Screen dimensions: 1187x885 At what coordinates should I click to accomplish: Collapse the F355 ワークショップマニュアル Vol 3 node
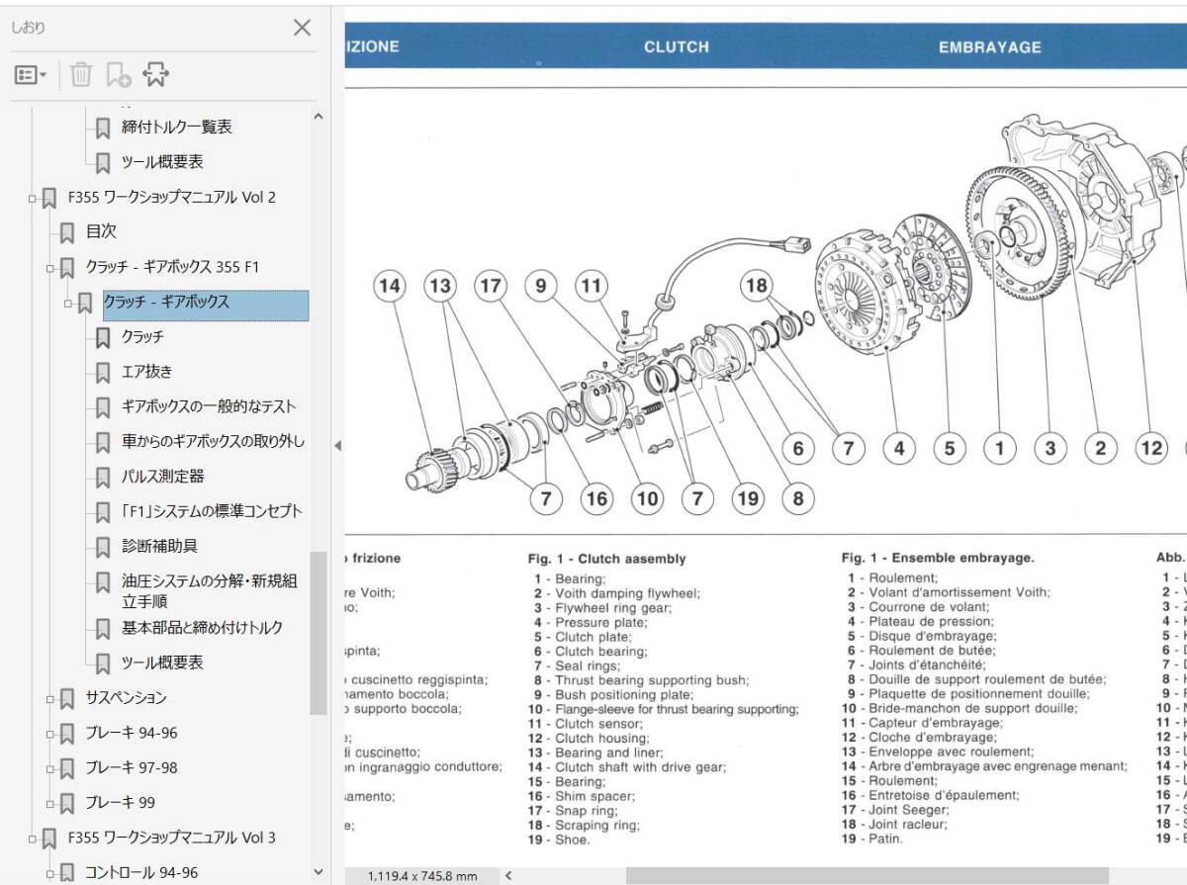33,839
